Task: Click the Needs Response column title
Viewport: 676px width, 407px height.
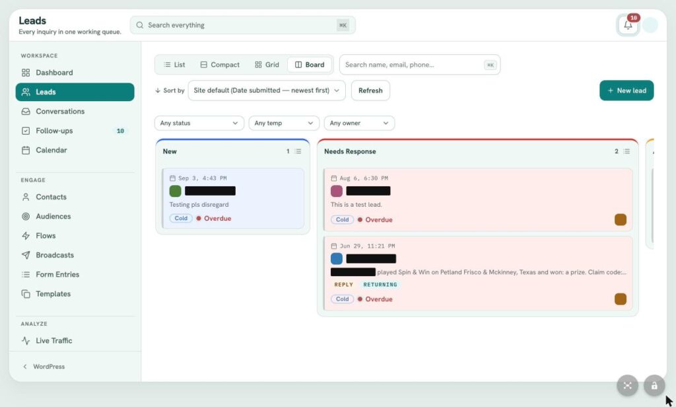Action: pyautogui.click(x=350, y=151)
